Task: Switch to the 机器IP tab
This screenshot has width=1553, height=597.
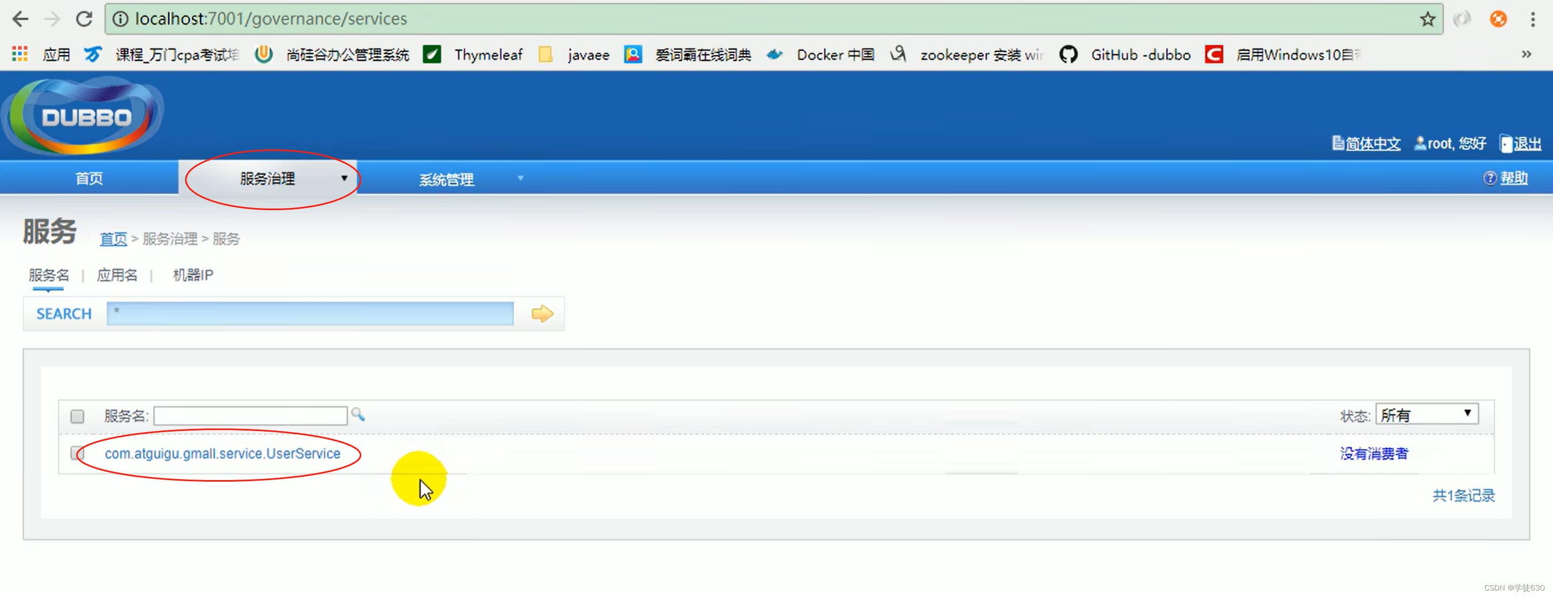Action: (x=192, y=275)
